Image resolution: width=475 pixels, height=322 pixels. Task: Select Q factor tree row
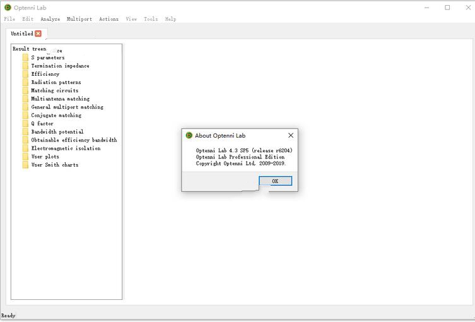[x=42, y=123]
